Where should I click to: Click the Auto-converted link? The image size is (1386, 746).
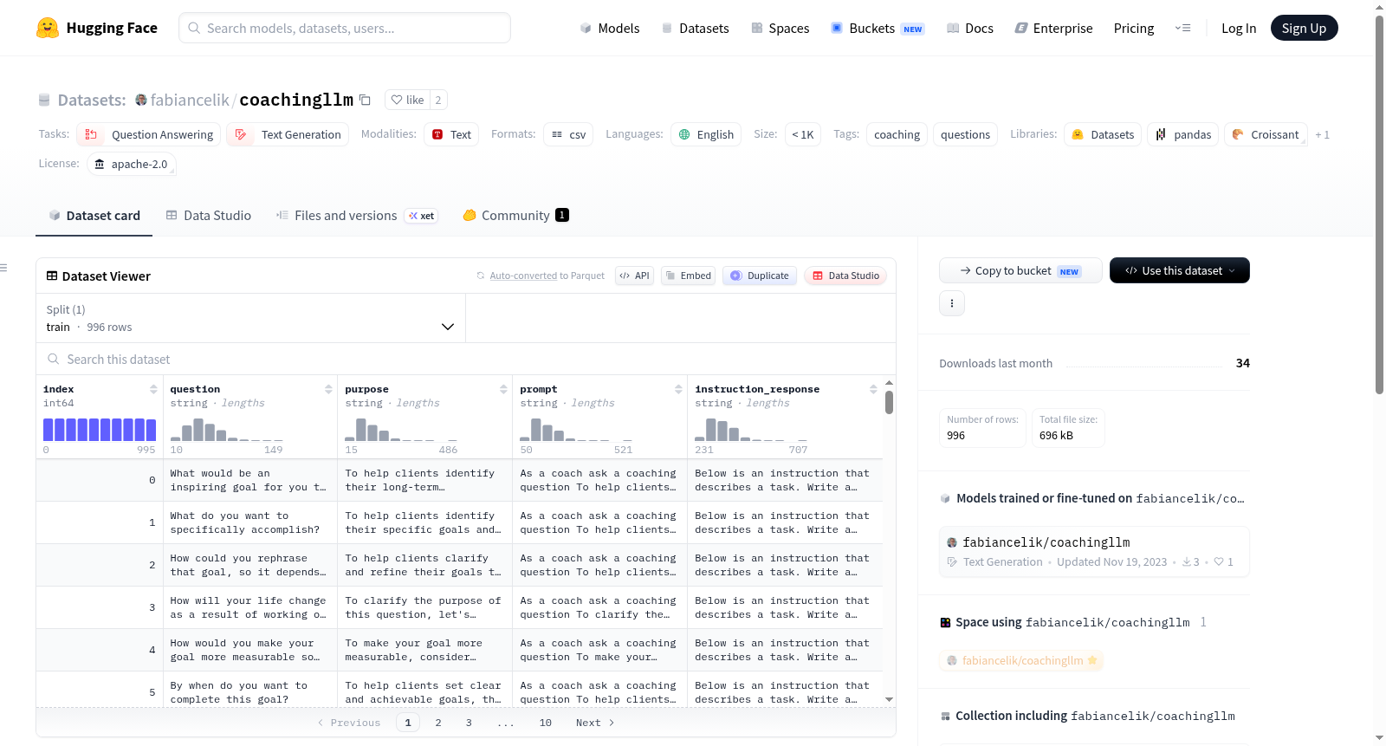tap(523, 276)
